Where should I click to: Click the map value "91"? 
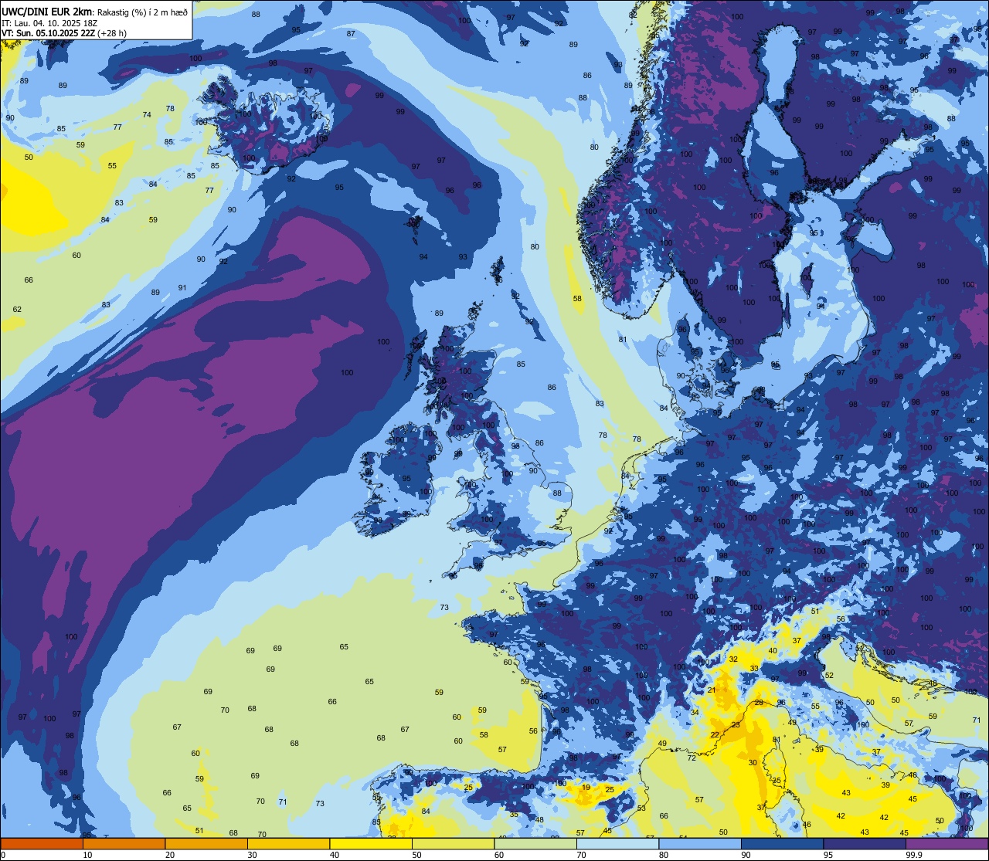[182, 287]
